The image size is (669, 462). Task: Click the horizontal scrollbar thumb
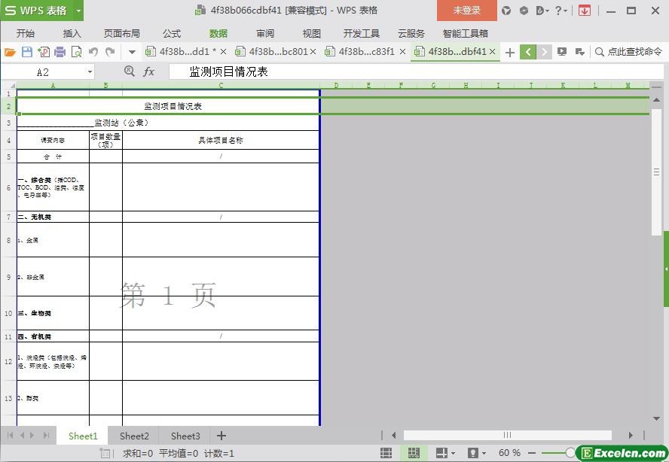coord(507,435)
